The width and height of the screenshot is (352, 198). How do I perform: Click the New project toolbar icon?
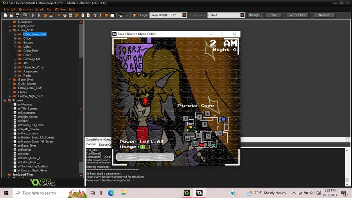(5, 15)
